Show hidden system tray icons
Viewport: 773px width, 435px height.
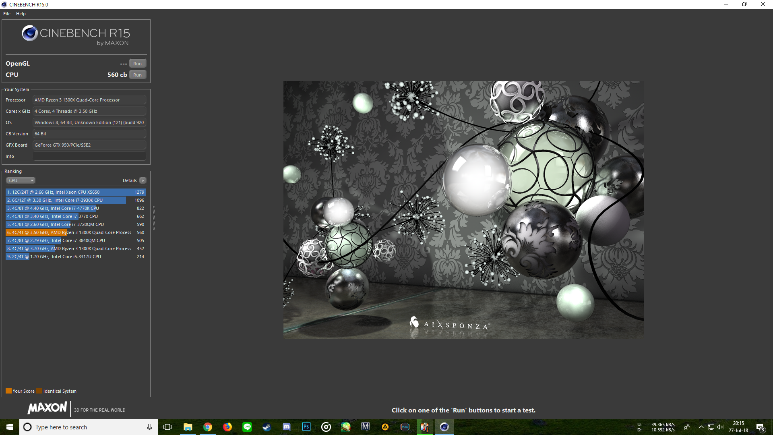pyautogui.click(x=701, y=427)
